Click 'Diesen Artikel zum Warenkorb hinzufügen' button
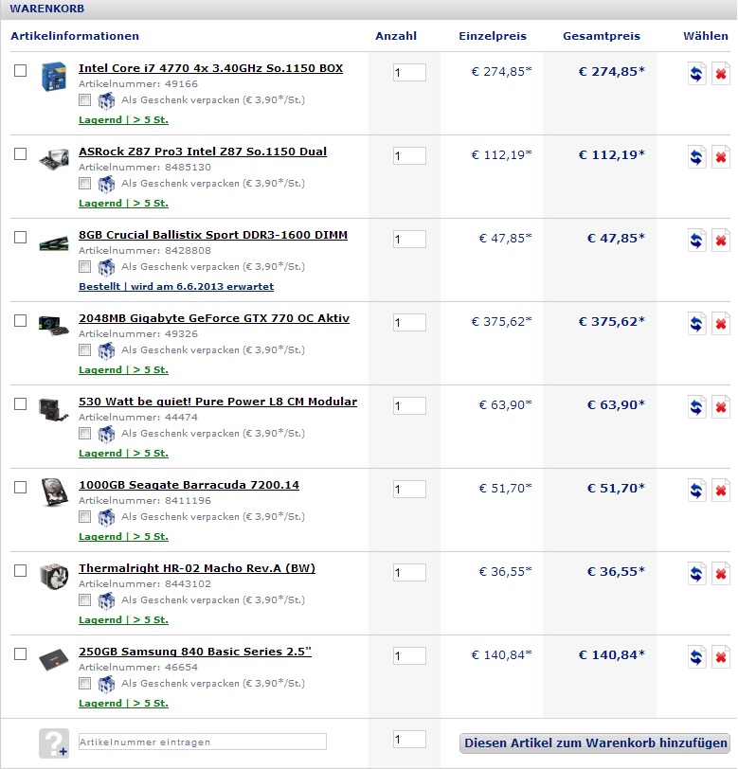Screen dimensions: 738x769 click(595, 743)
